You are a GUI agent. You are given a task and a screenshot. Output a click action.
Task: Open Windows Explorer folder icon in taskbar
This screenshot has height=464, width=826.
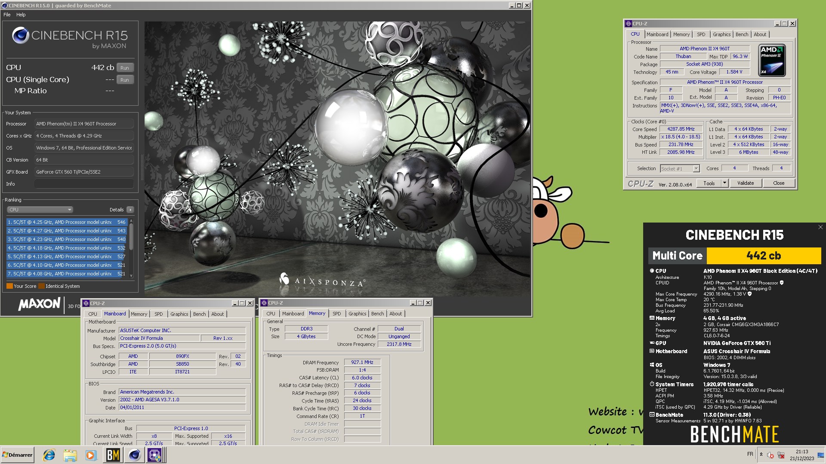click(x=70, y=455)
